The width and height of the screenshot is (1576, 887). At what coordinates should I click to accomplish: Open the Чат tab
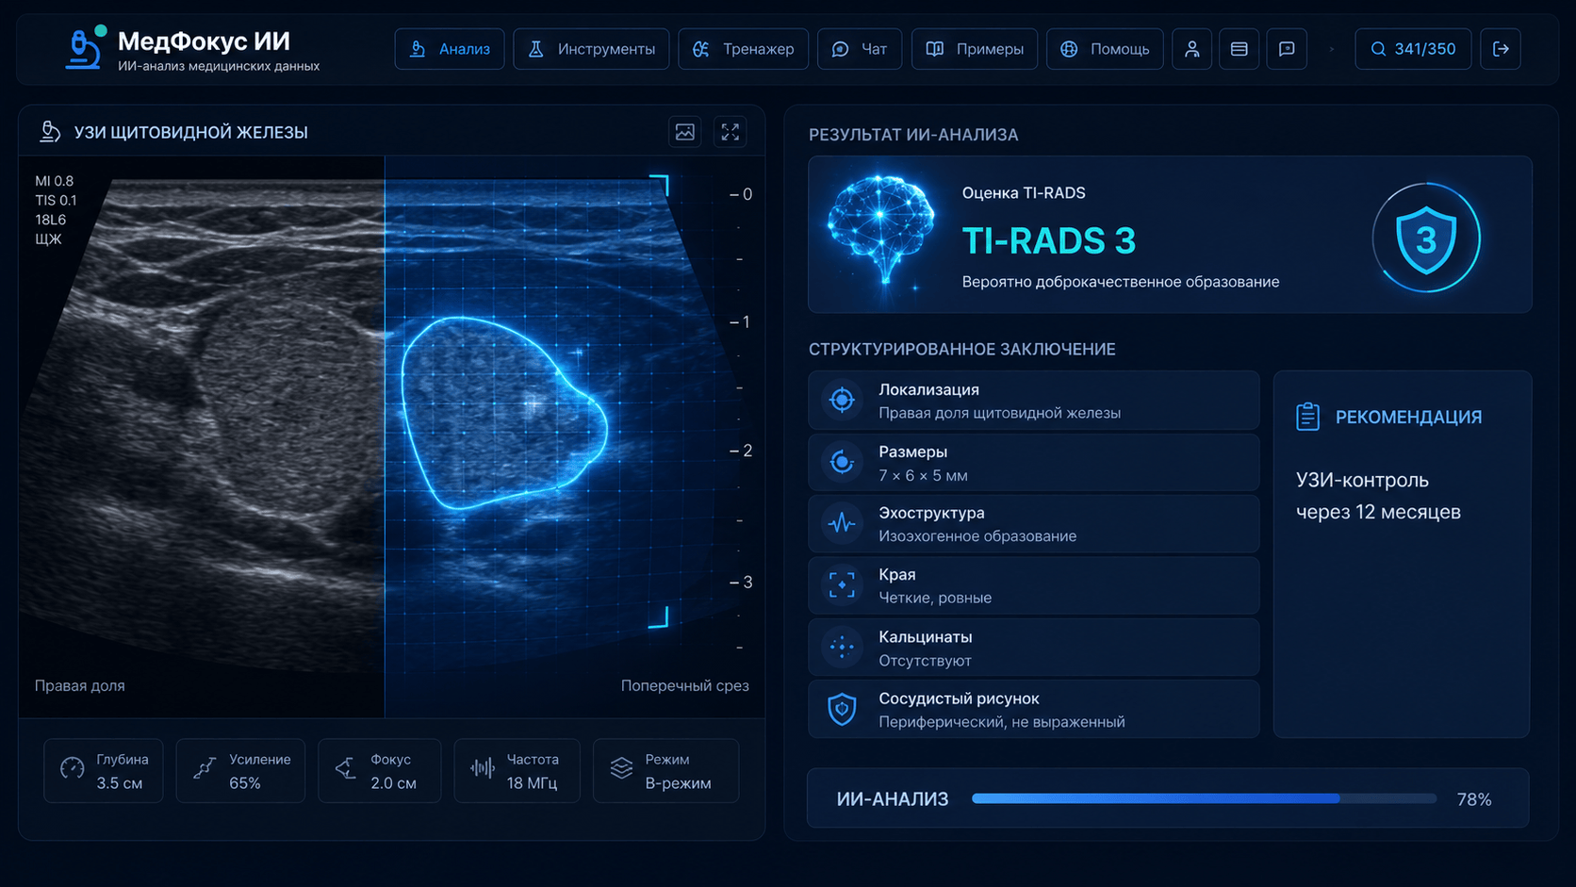(x=859, y=49)
